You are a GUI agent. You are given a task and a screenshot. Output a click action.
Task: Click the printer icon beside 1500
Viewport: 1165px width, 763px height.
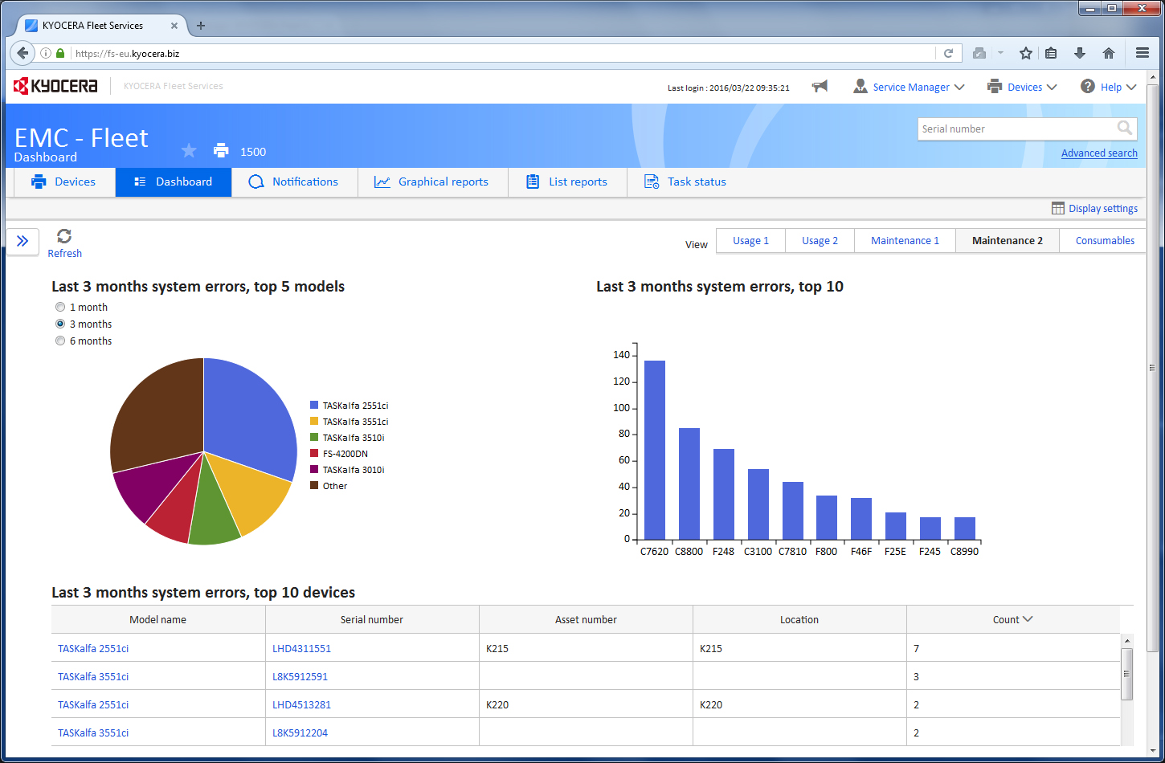(221, 150)
